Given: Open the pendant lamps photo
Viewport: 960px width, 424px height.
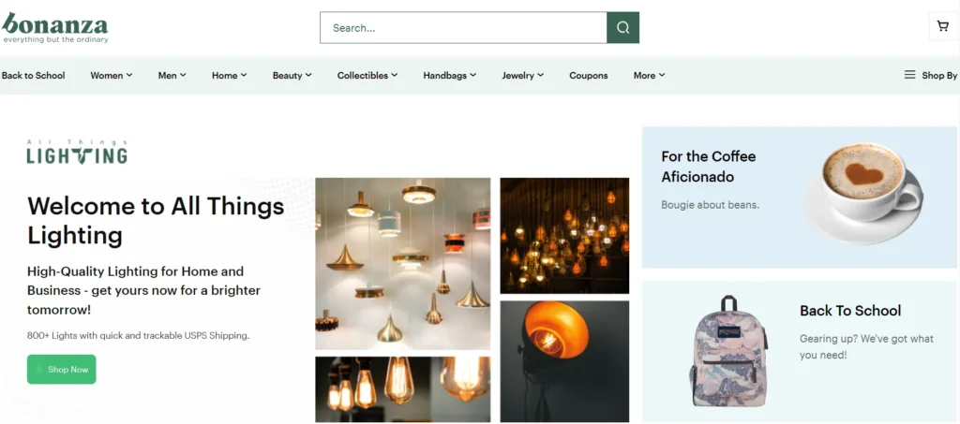Looking at the screenshot, I should point(402,263).
